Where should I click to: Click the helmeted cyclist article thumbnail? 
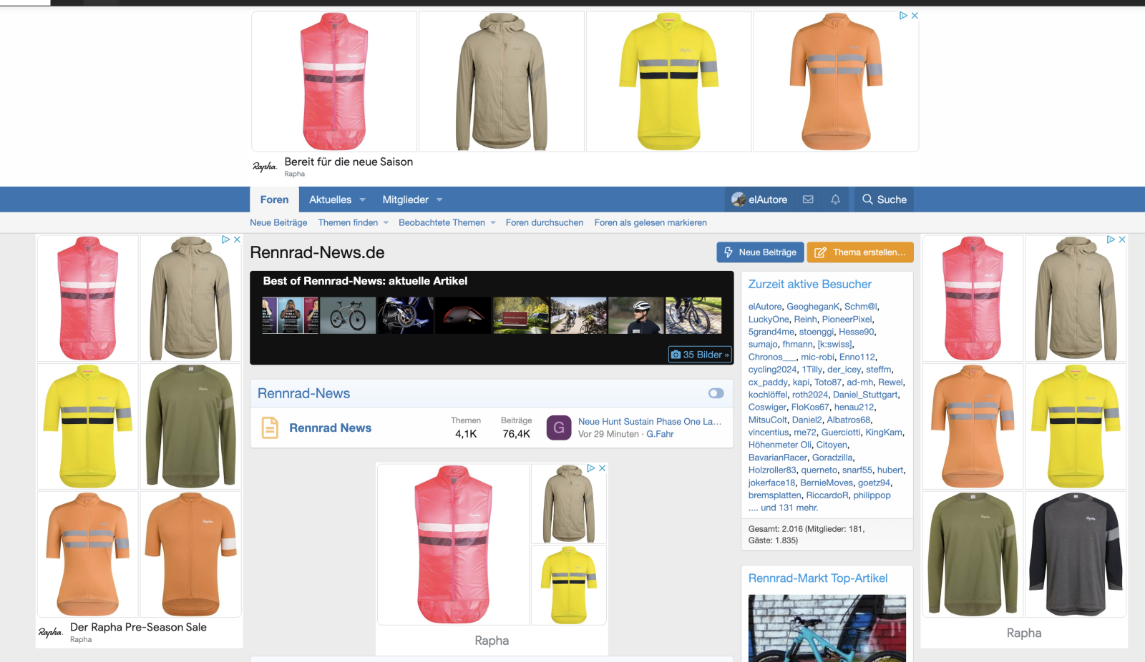pos(636,316)
